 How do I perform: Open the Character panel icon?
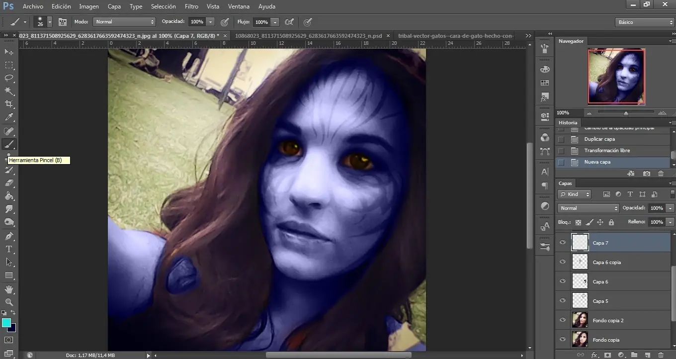pyautogui.click(x=545, y=172)
